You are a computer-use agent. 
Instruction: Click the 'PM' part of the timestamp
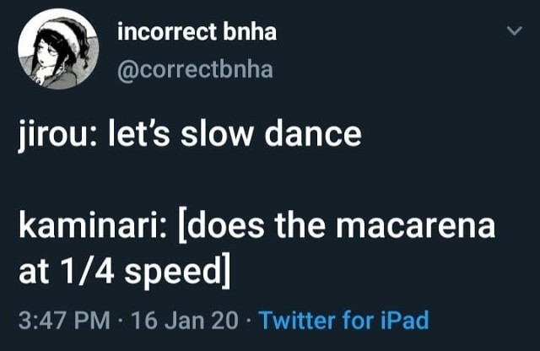94,321
